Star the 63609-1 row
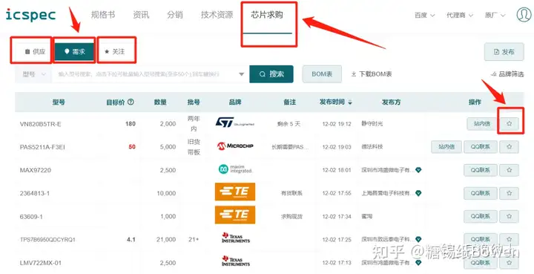 click(509, 216)
